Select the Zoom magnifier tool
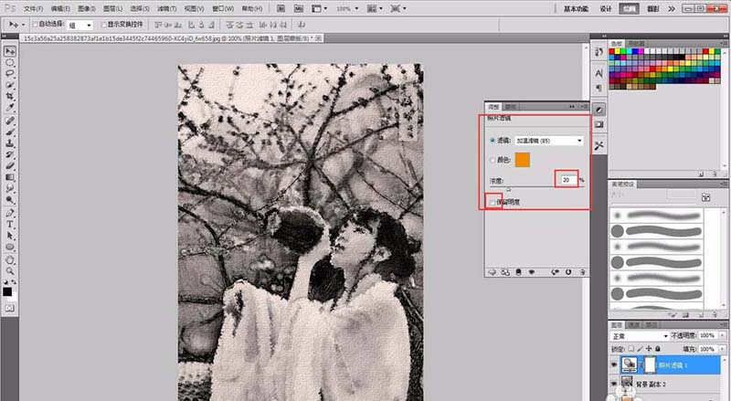The width and height of the screenshot is (731, 401). [x=10, y=271]
